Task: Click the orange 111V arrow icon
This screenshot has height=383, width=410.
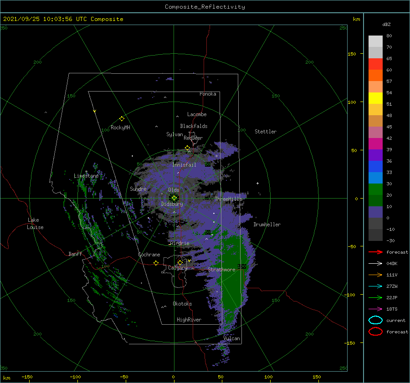Action: (x=375, y=275)
